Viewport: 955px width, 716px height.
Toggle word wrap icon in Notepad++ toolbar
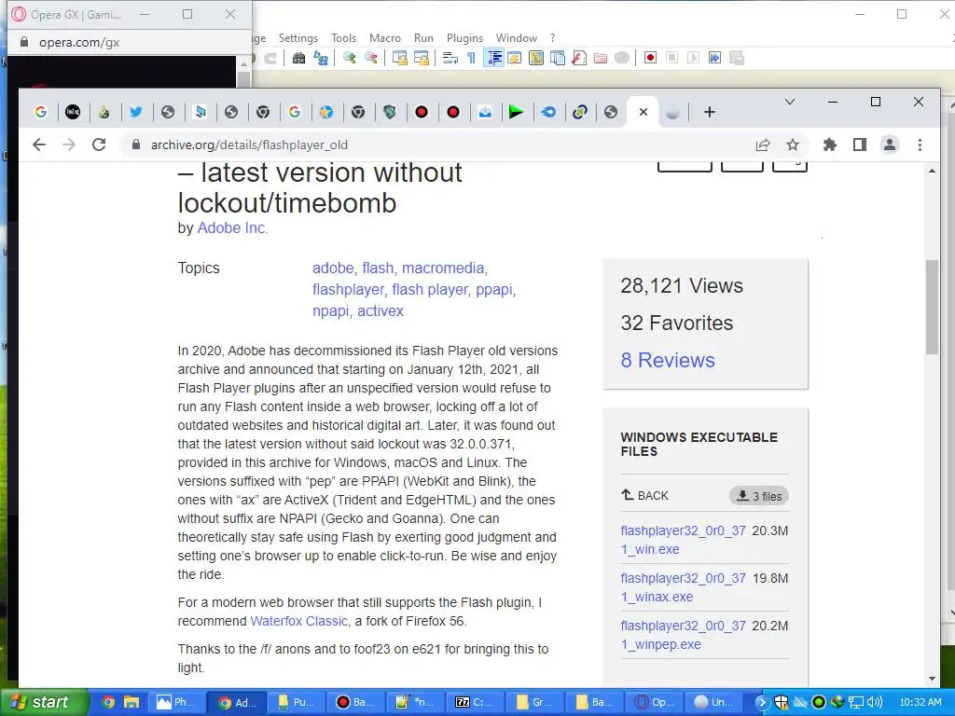450,58
